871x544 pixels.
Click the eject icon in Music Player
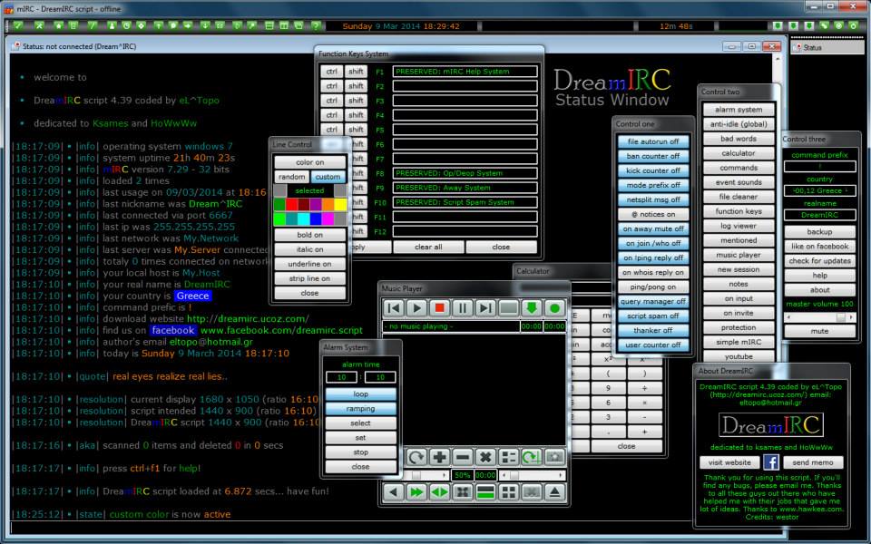tap(553, 491)
